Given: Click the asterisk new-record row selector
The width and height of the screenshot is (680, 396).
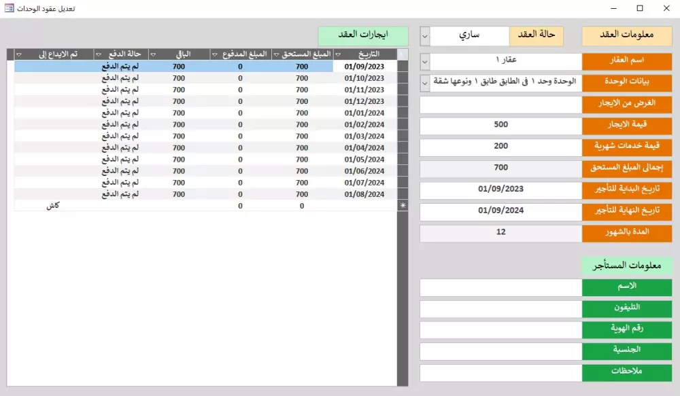Looking at the screenshot, I should pos(401,204).
